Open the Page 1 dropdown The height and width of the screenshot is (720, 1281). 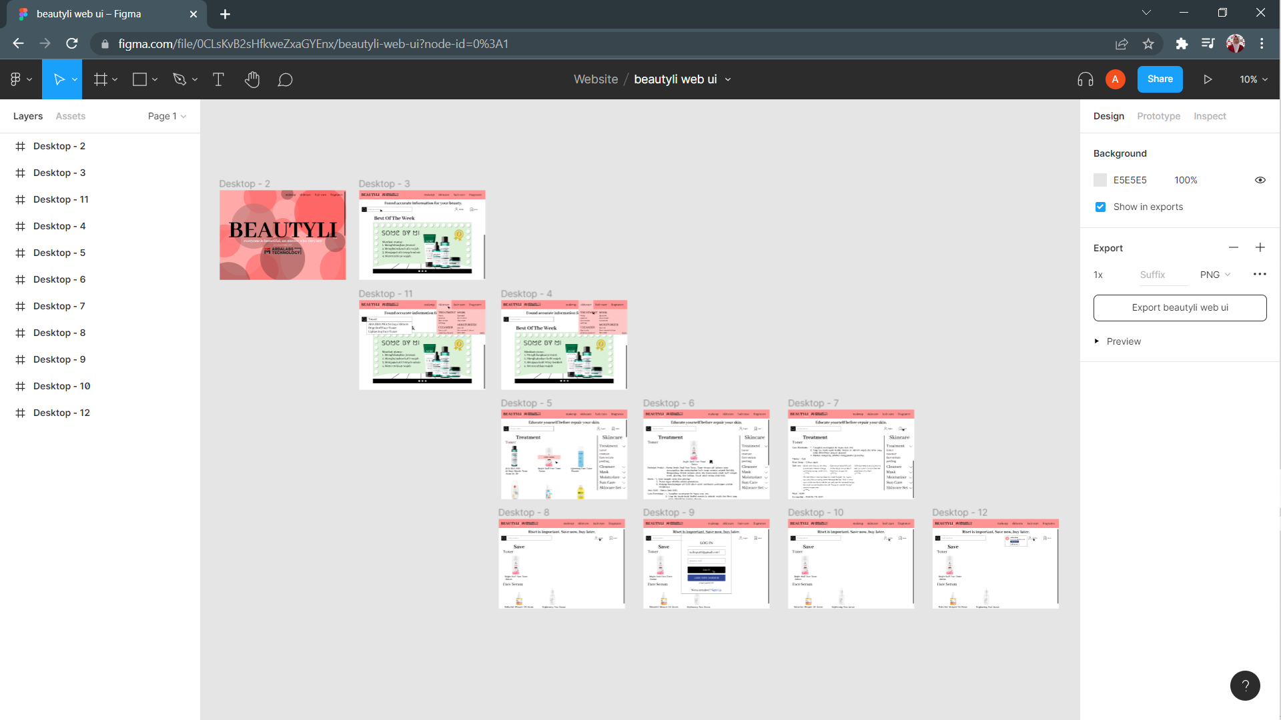coord(167,116)
